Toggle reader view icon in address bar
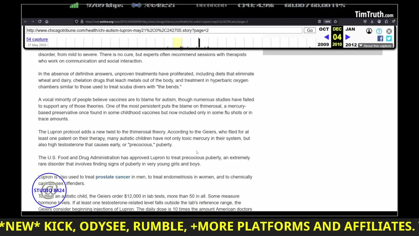 pos(319,22)
